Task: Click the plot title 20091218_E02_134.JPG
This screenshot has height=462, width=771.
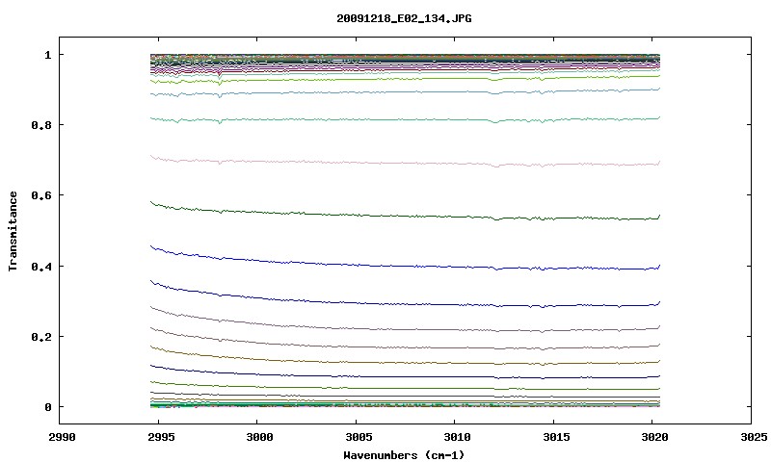Action: [404, 18]
